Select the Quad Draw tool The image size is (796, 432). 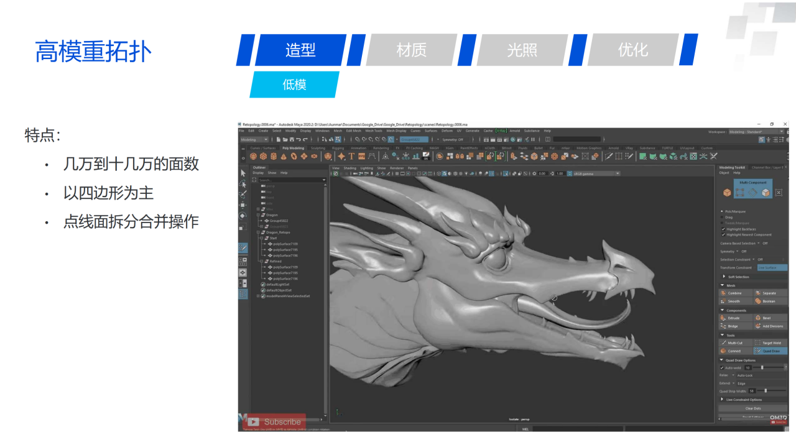pyautogui.click(x=771, y=351)
